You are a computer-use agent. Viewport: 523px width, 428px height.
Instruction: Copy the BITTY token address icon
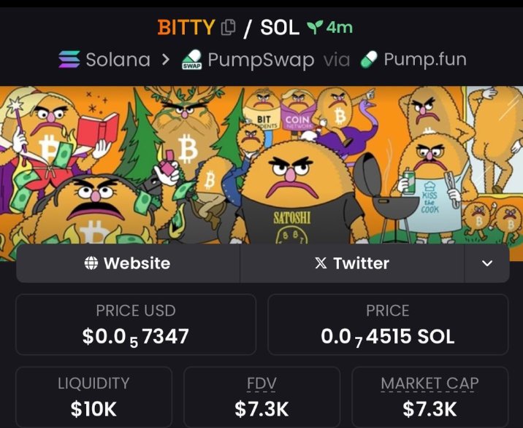click(229, 27)
